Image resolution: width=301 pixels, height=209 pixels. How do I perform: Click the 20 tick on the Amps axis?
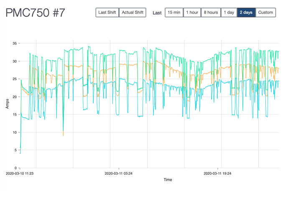pyautogui.click(x=14, y=97)
